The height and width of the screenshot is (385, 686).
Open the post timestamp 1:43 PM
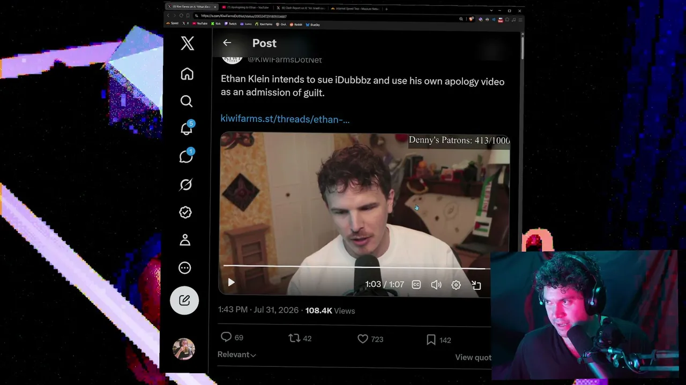[259, 310]
